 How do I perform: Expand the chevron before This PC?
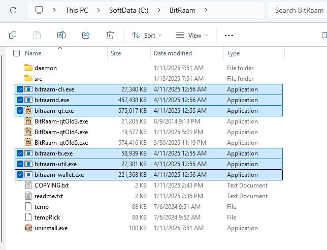[54, 10]
